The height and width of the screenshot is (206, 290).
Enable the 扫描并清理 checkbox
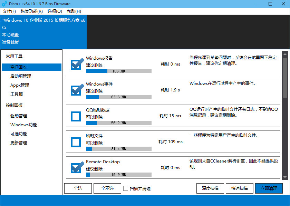point(126,188)
